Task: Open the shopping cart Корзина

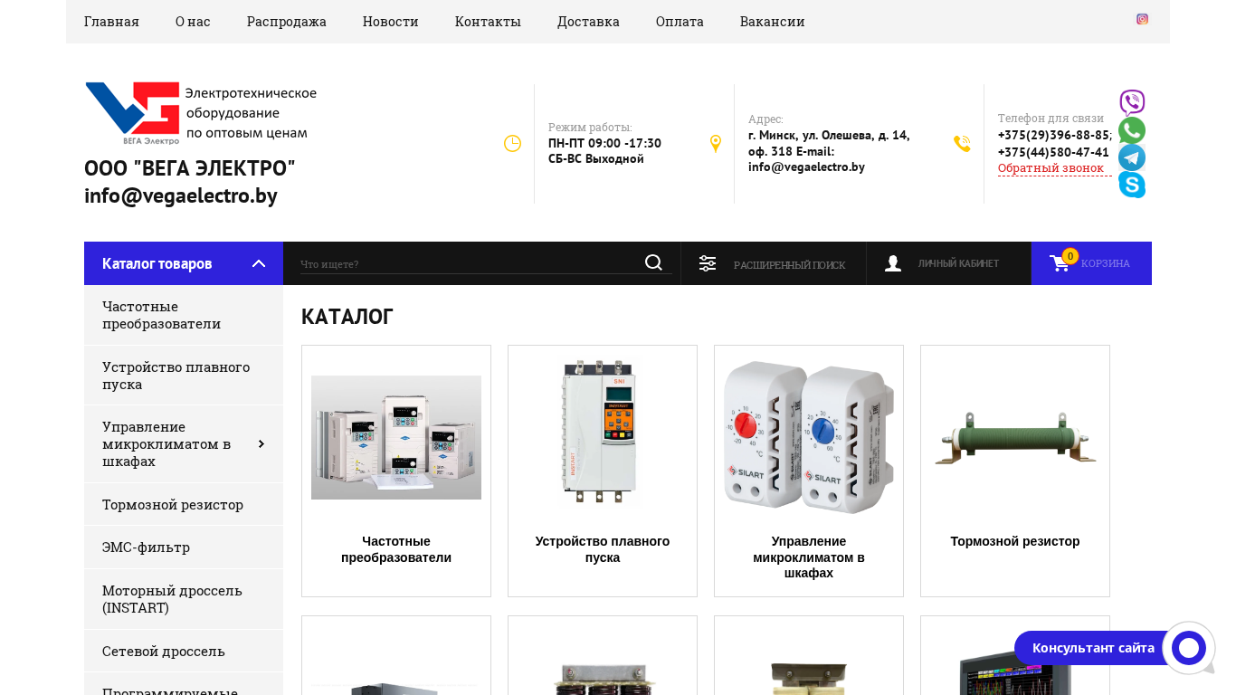Action: pos(1091,263)
